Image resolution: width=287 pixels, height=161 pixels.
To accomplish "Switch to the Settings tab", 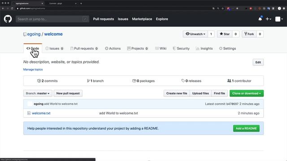I will 227,49.
